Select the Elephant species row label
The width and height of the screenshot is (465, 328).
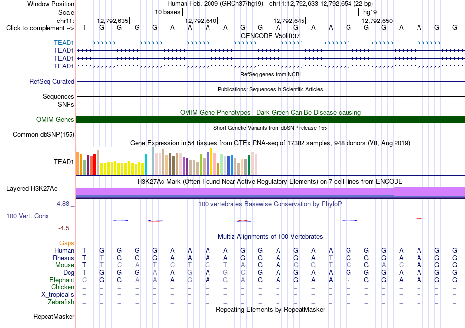(62, 280)
